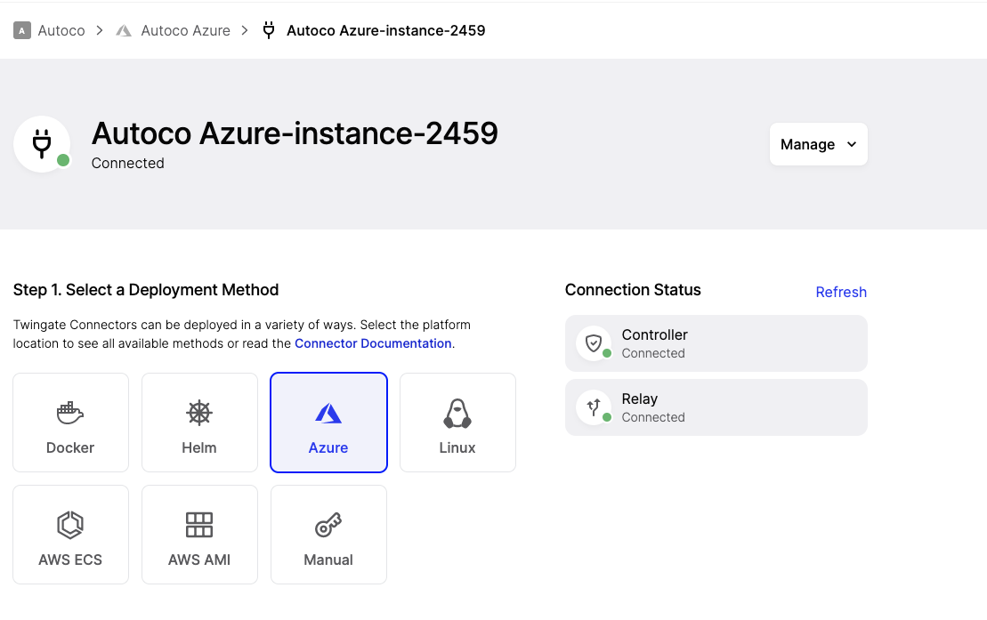Click the Autoco Azure-instance-2459 page title
The image size is (987, 620).
[x=295, y=133]
